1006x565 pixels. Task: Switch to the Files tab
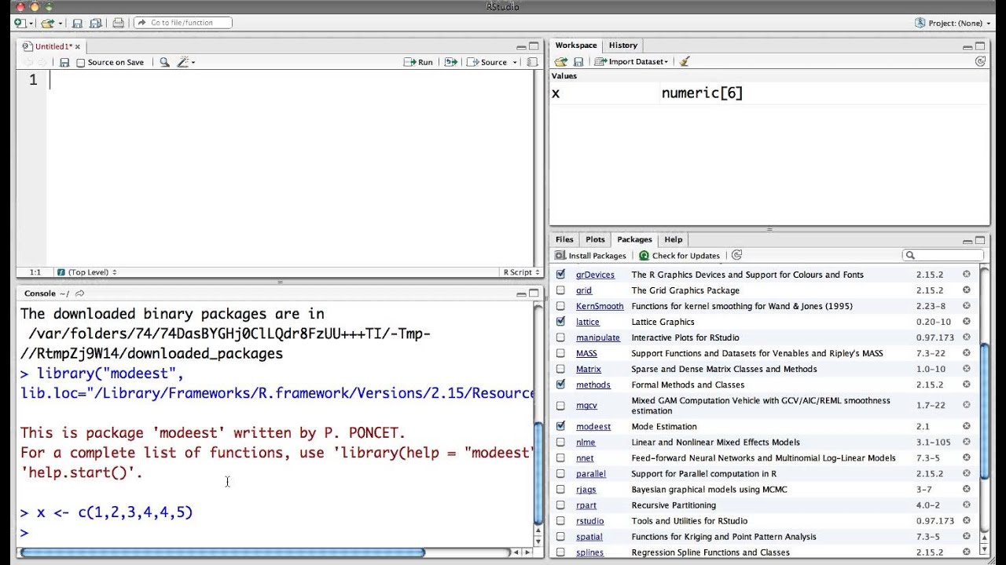pos(564,239)
